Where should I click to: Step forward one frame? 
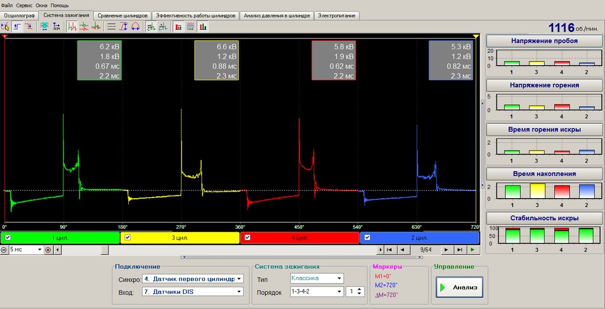[447, 249]
